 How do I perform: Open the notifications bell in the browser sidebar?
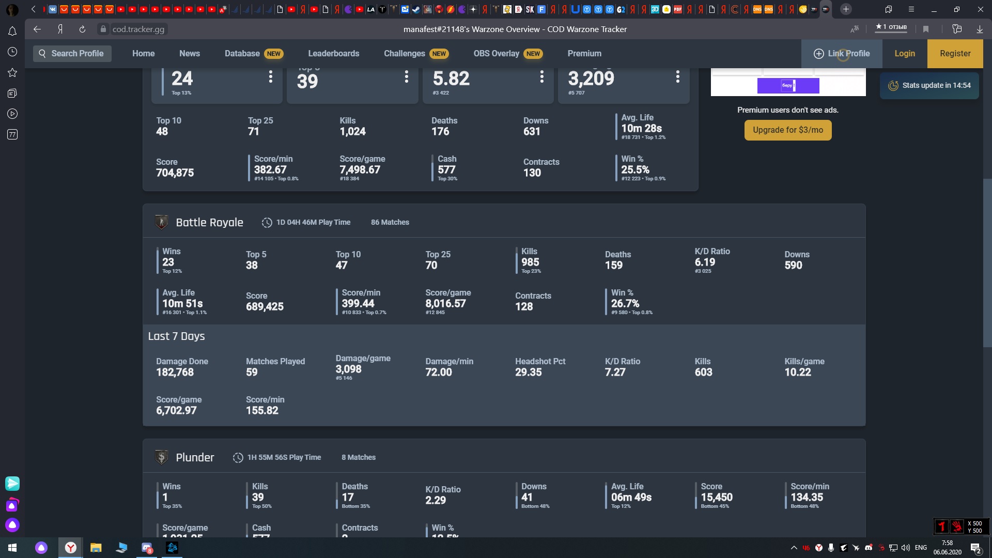[12, 31]
